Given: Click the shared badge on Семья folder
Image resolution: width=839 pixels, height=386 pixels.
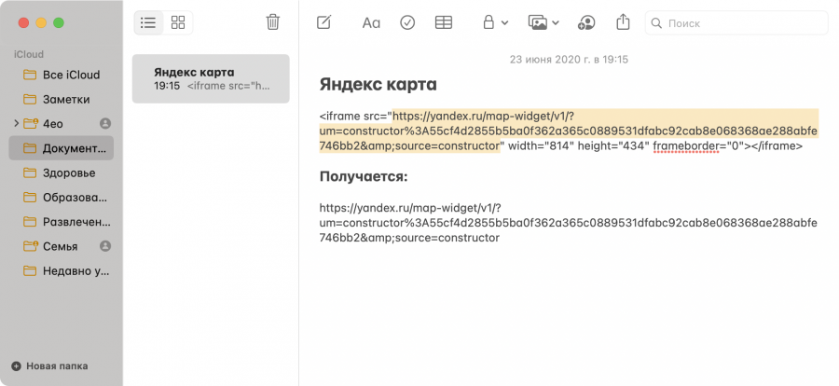Looking at the screenshot, I should [105, 246].
